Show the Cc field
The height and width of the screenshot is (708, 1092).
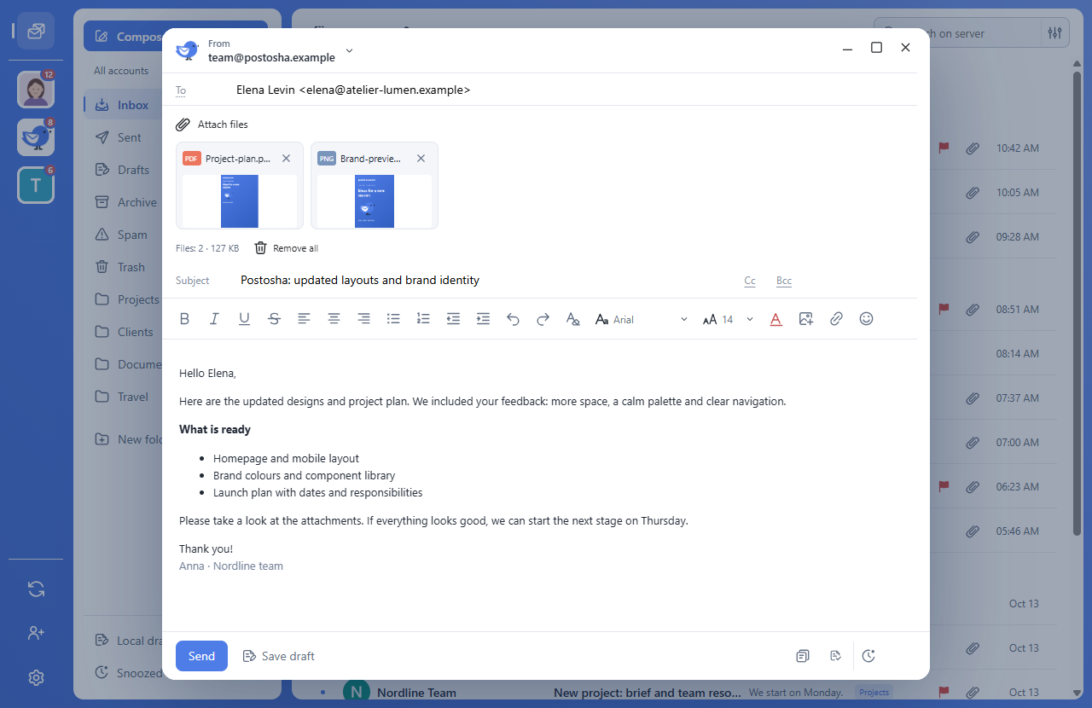(750, 281)
